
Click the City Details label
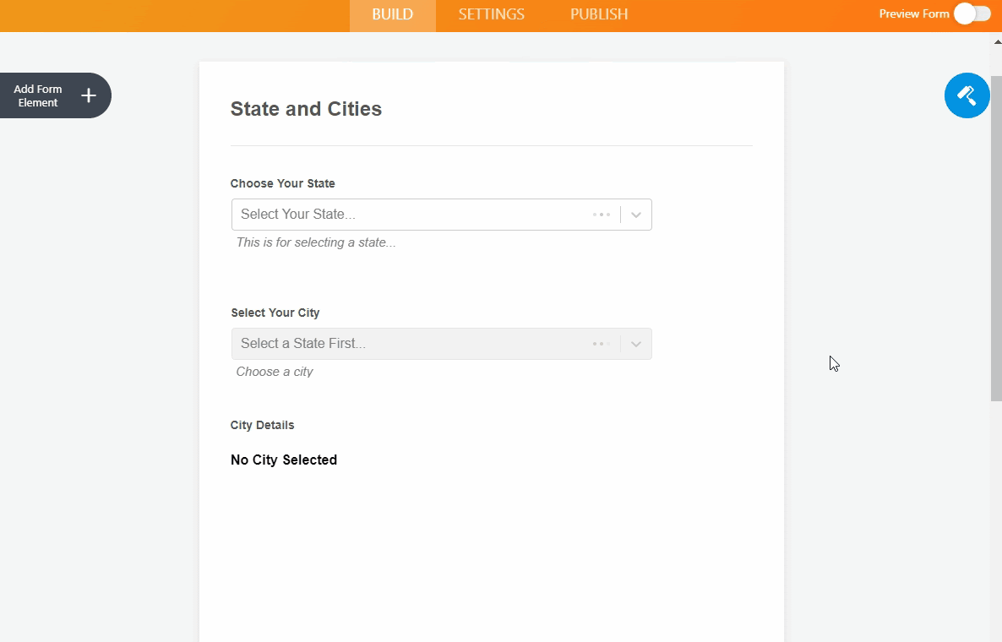pos(262,425)
